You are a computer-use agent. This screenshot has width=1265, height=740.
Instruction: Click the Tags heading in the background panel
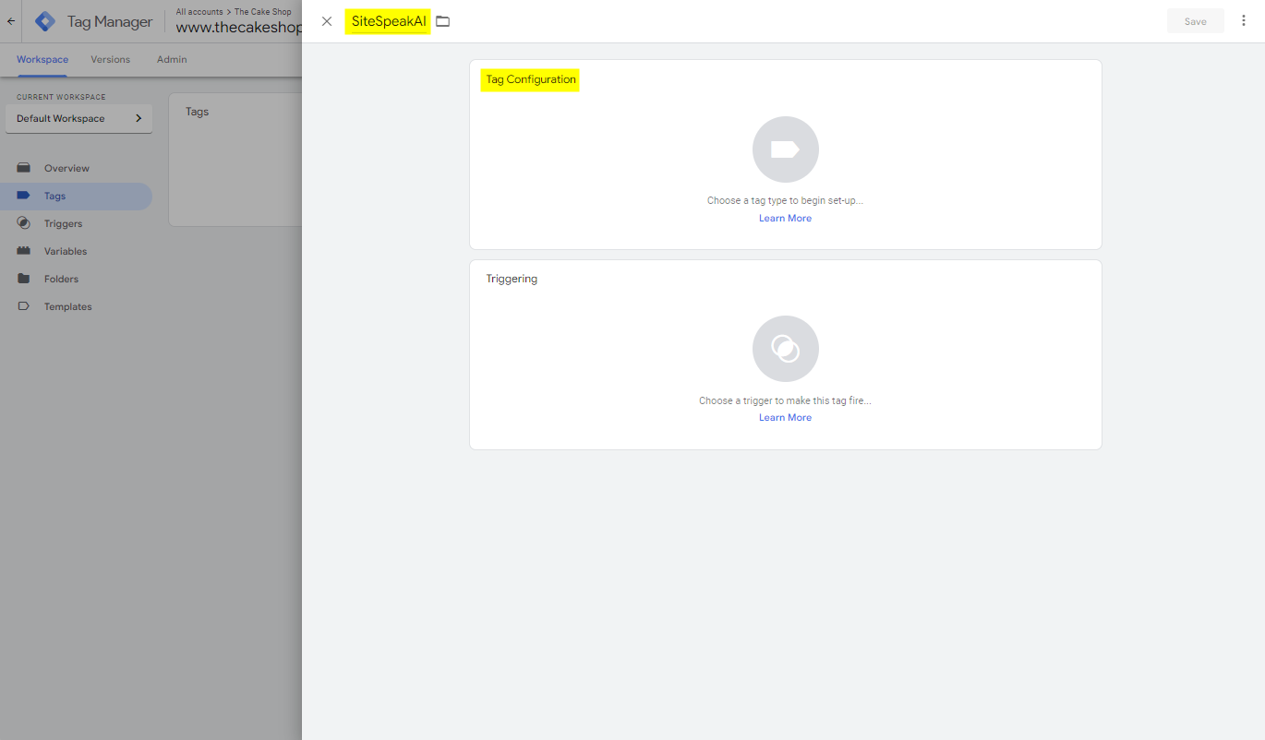198,112
